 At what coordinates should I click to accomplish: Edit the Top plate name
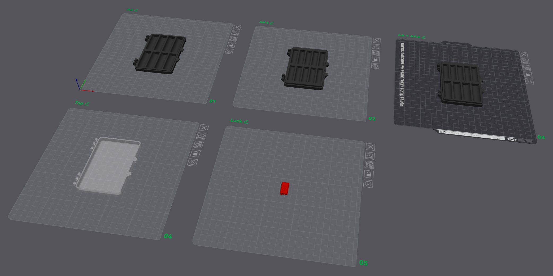[87, 104]
